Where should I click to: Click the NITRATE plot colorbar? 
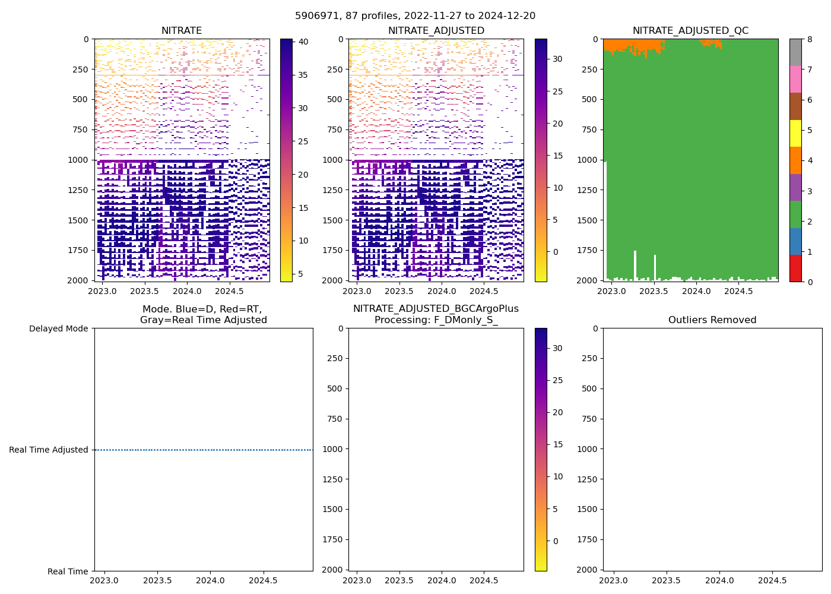pyautogui.click(x=286, y=160)
